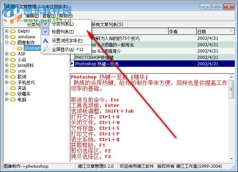Select the 图像制作 category label
This screenshot has height=172, width=238.
pos(26,43)
